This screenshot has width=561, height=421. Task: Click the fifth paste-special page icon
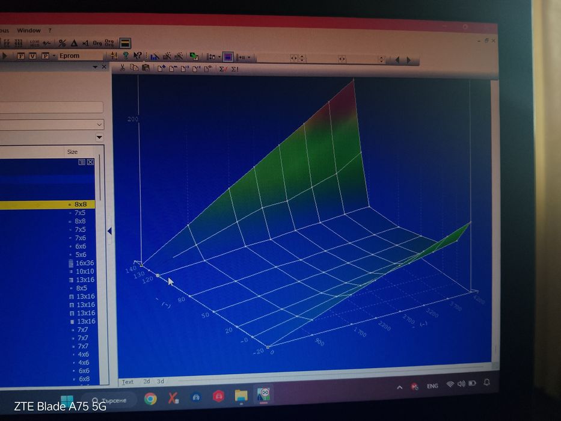click(x=208, y=69)
